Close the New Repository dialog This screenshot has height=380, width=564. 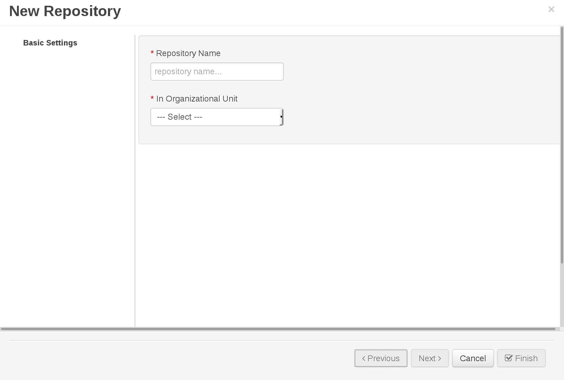pyautogui.click(x=551, y=9)
